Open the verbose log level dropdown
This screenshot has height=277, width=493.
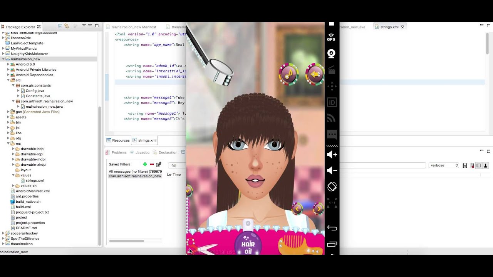(444, 165)
